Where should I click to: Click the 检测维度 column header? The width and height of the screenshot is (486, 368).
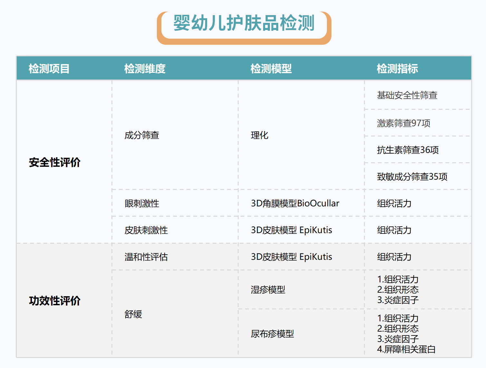[x=145, y=69]
